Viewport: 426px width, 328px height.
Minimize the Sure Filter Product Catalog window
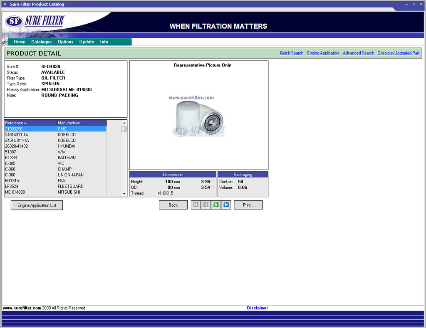tap(407, 4)
